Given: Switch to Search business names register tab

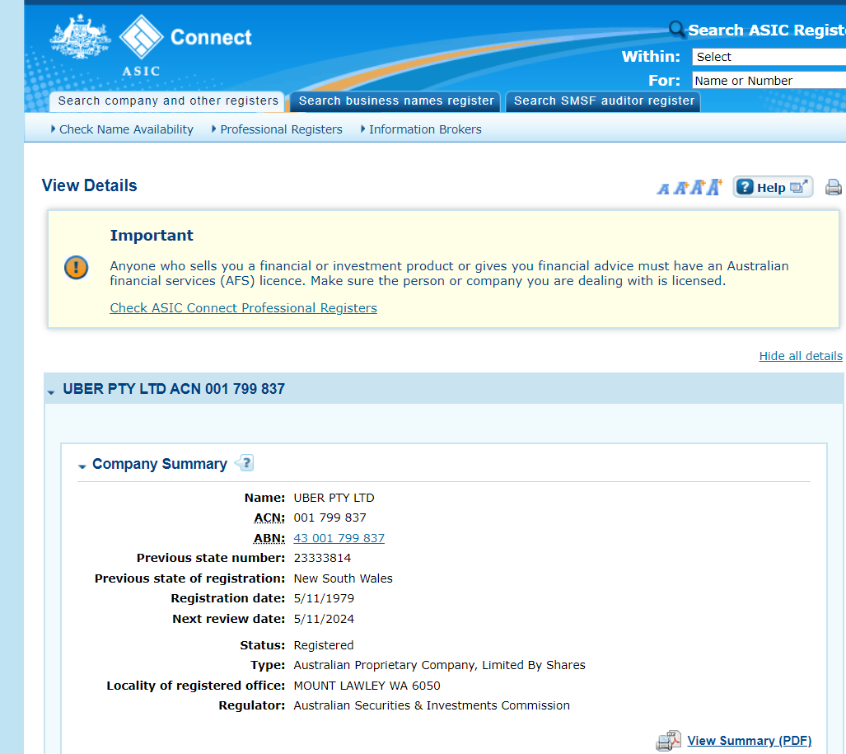Looking at the screenshot, I should (395, 101).
